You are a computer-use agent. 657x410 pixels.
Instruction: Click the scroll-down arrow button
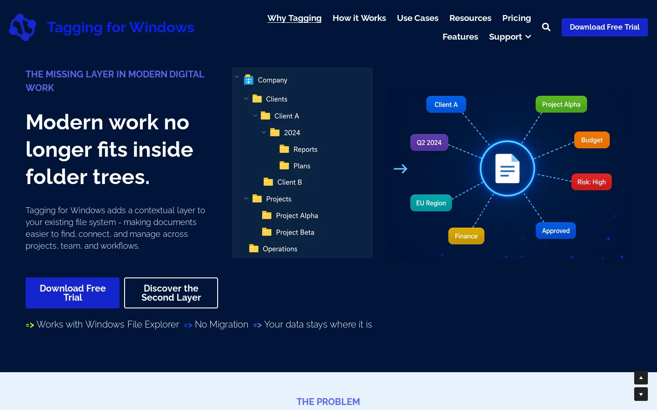(641, 394)
